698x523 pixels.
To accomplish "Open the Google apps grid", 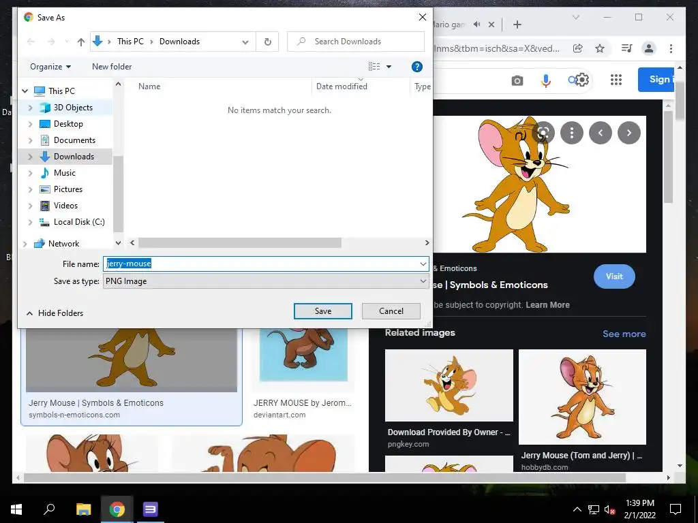I will [616, 80].
